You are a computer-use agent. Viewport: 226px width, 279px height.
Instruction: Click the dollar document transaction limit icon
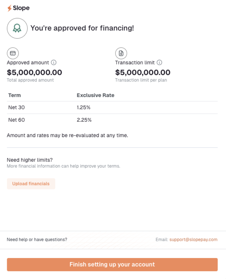pos(121,53)
